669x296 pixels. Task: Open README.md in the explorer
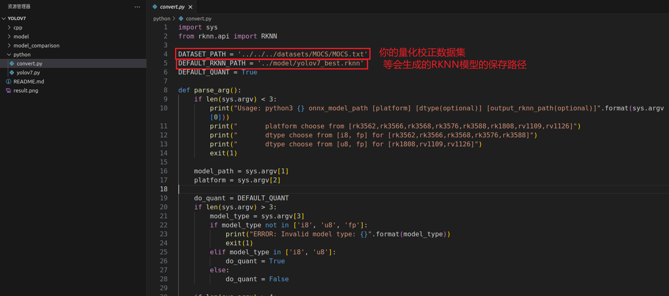pos(73,81)
